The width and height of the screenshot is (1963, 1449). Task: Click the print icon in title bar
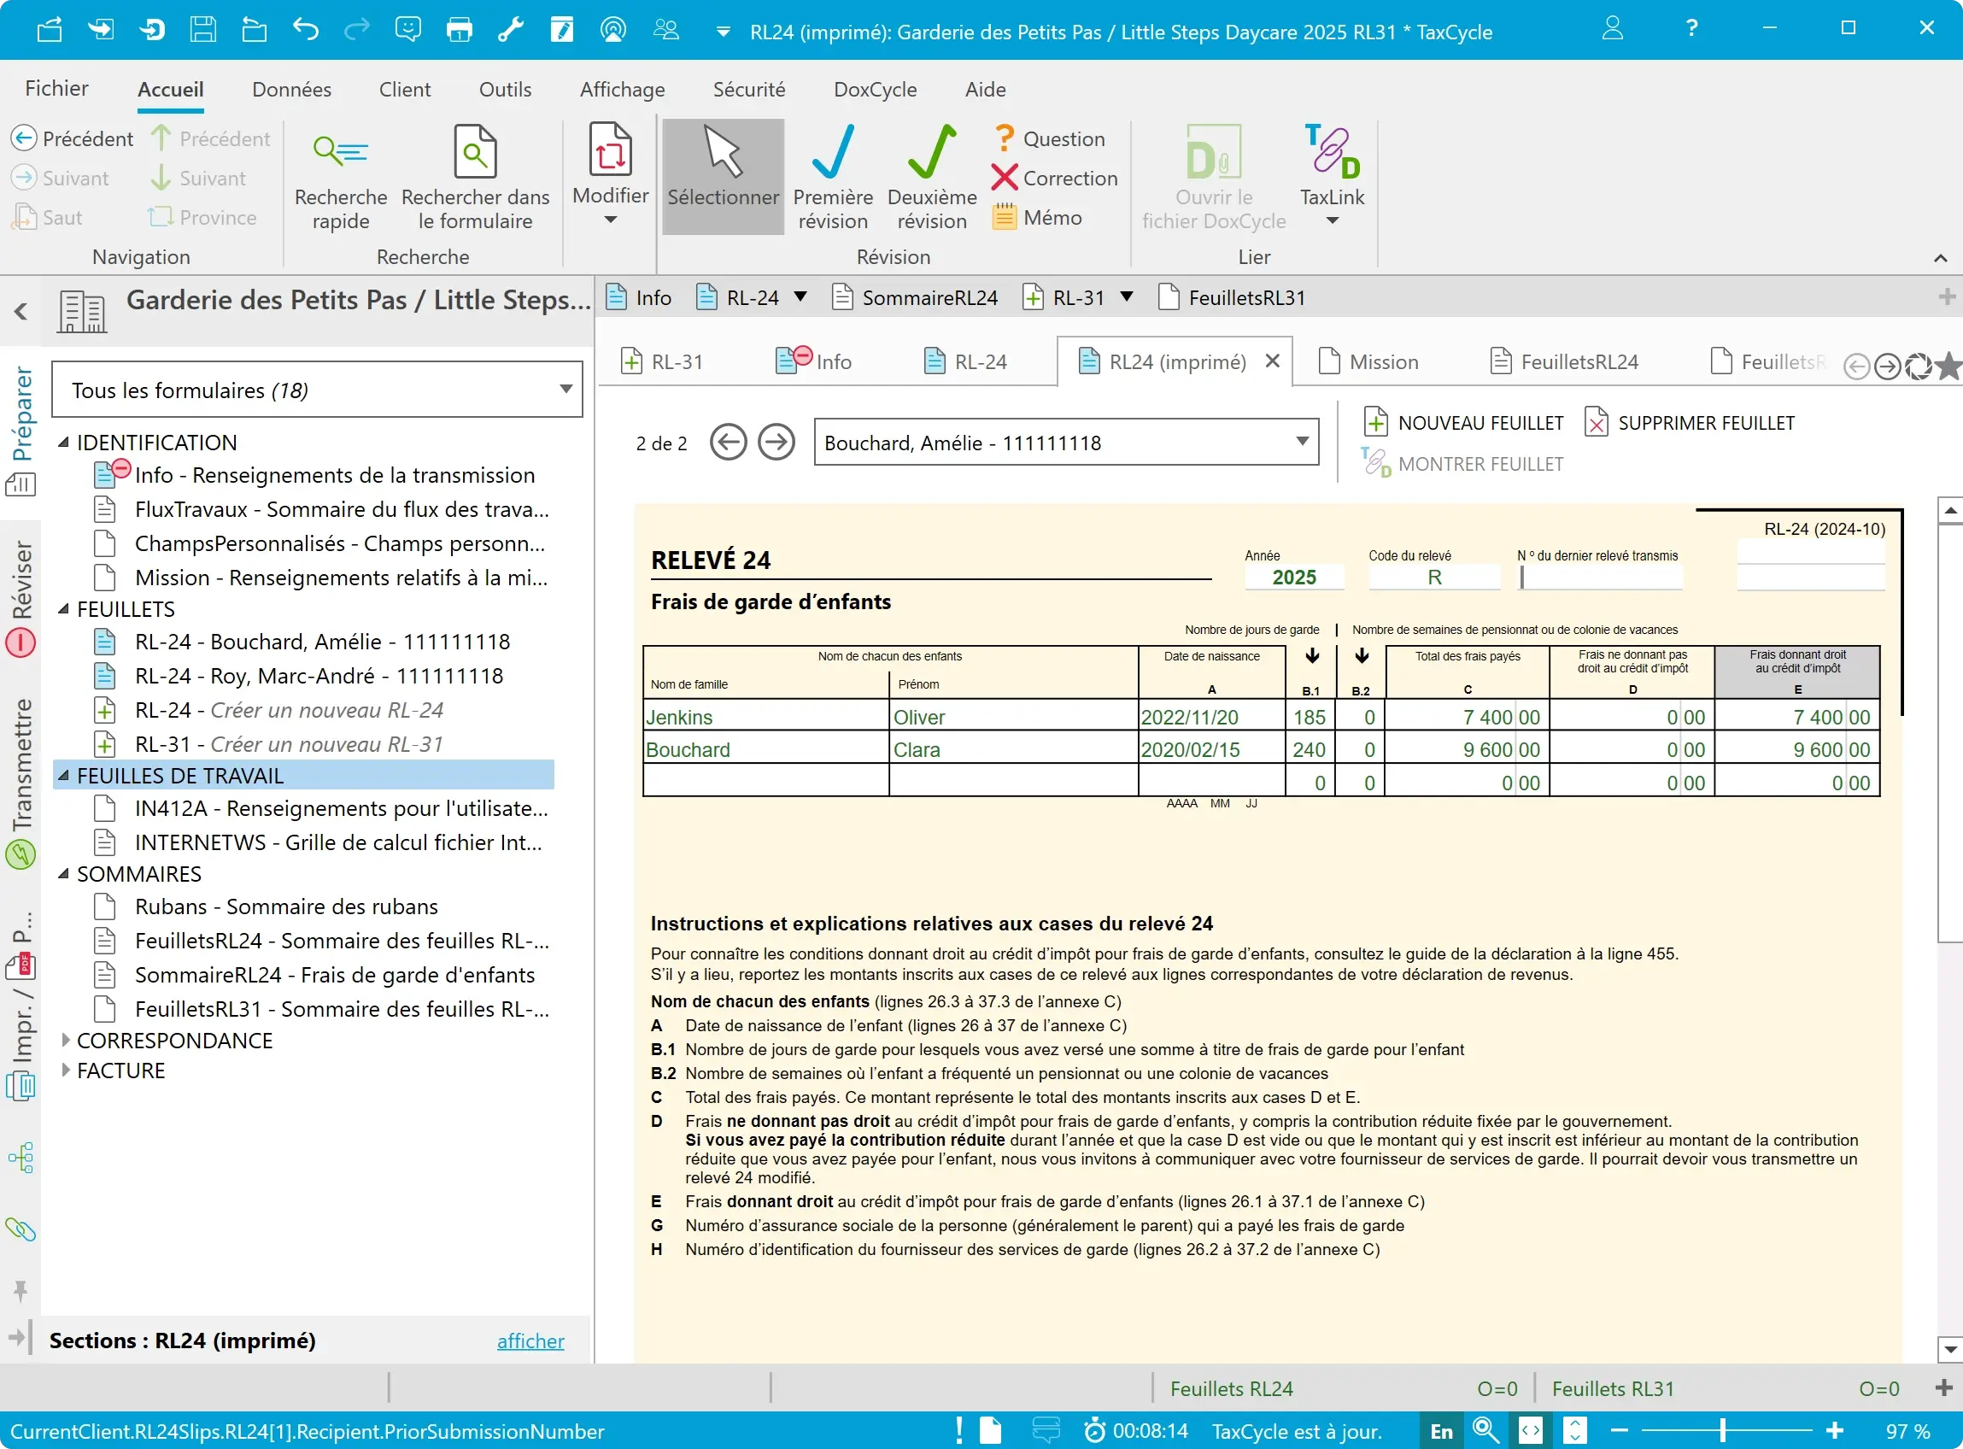coord(460,30)
